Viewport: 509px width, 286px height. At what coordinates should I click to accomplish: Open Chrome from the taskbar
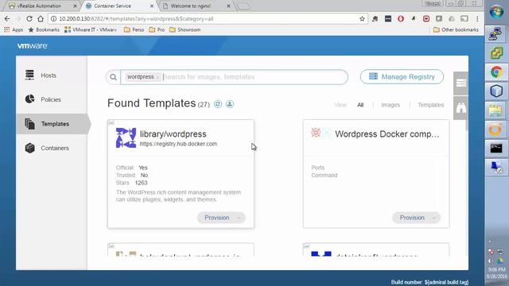(496, 72)
